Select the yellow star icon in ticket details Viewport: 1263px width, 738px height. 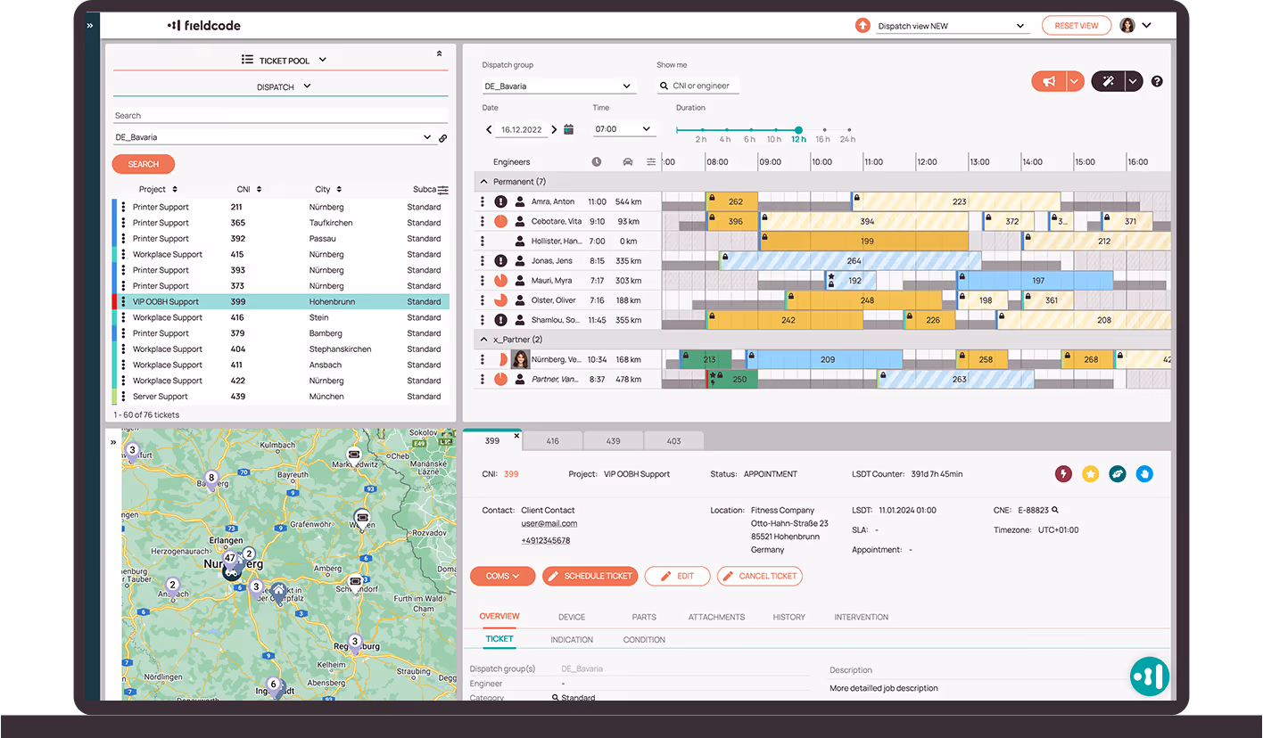pos(1090,473)
